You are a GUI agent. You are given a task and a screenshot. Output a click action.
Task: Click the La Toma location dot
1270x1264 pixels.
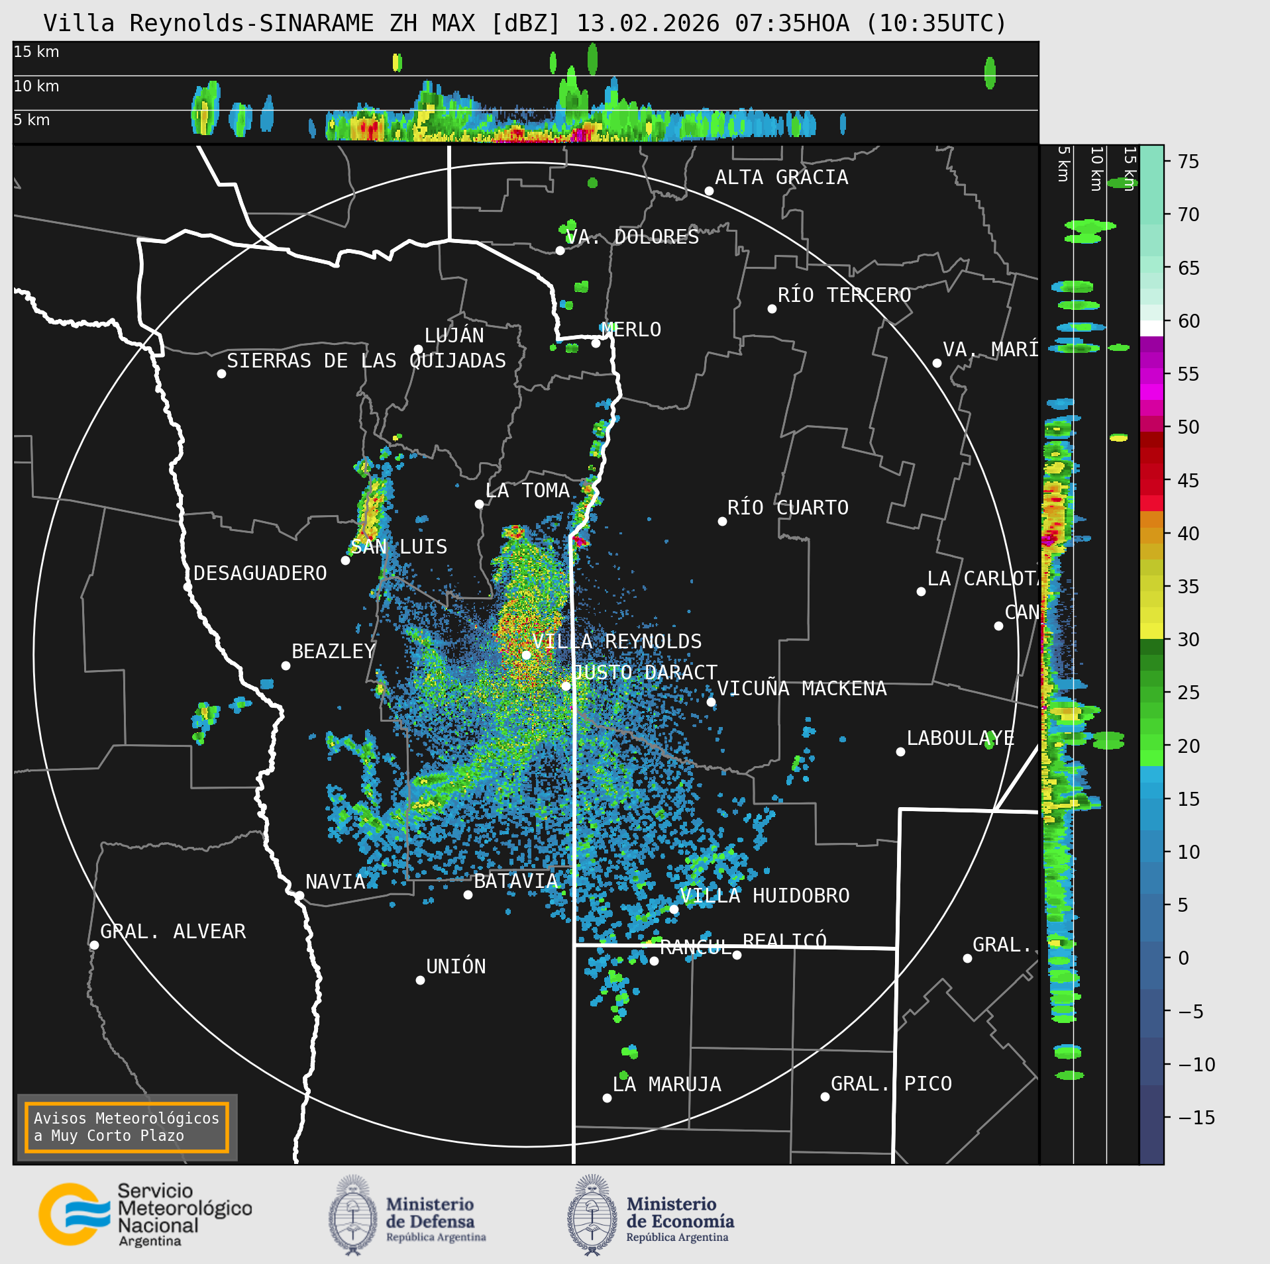coord(479,504)
